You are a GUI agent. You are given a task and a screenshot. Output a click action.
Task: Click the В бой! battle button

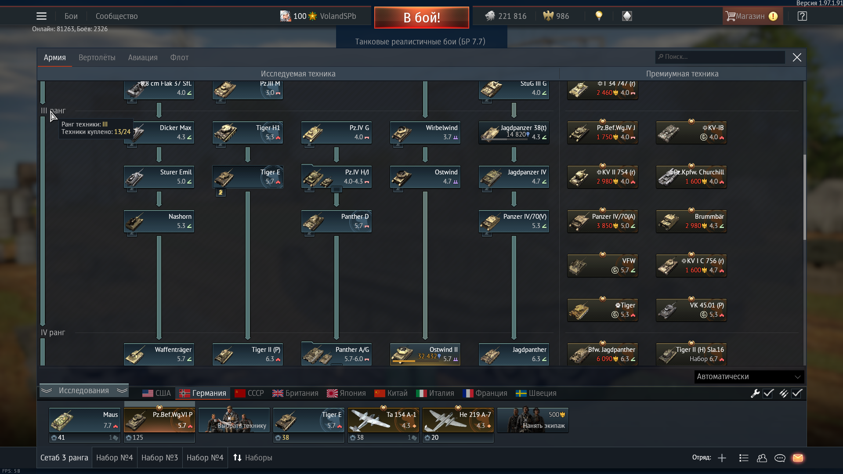click(x=422, y=18)
